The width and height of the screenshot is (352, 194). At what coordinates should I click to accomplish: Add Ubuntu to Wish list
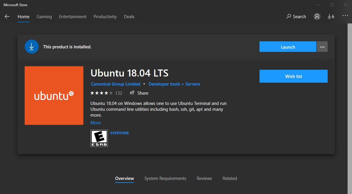pos(293,76)
